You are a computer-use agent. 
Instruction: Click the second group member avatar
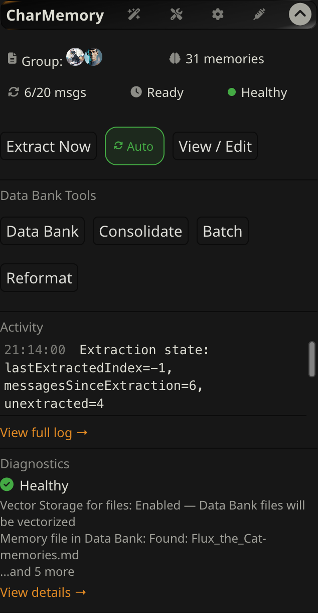click(x=93, y=57)
